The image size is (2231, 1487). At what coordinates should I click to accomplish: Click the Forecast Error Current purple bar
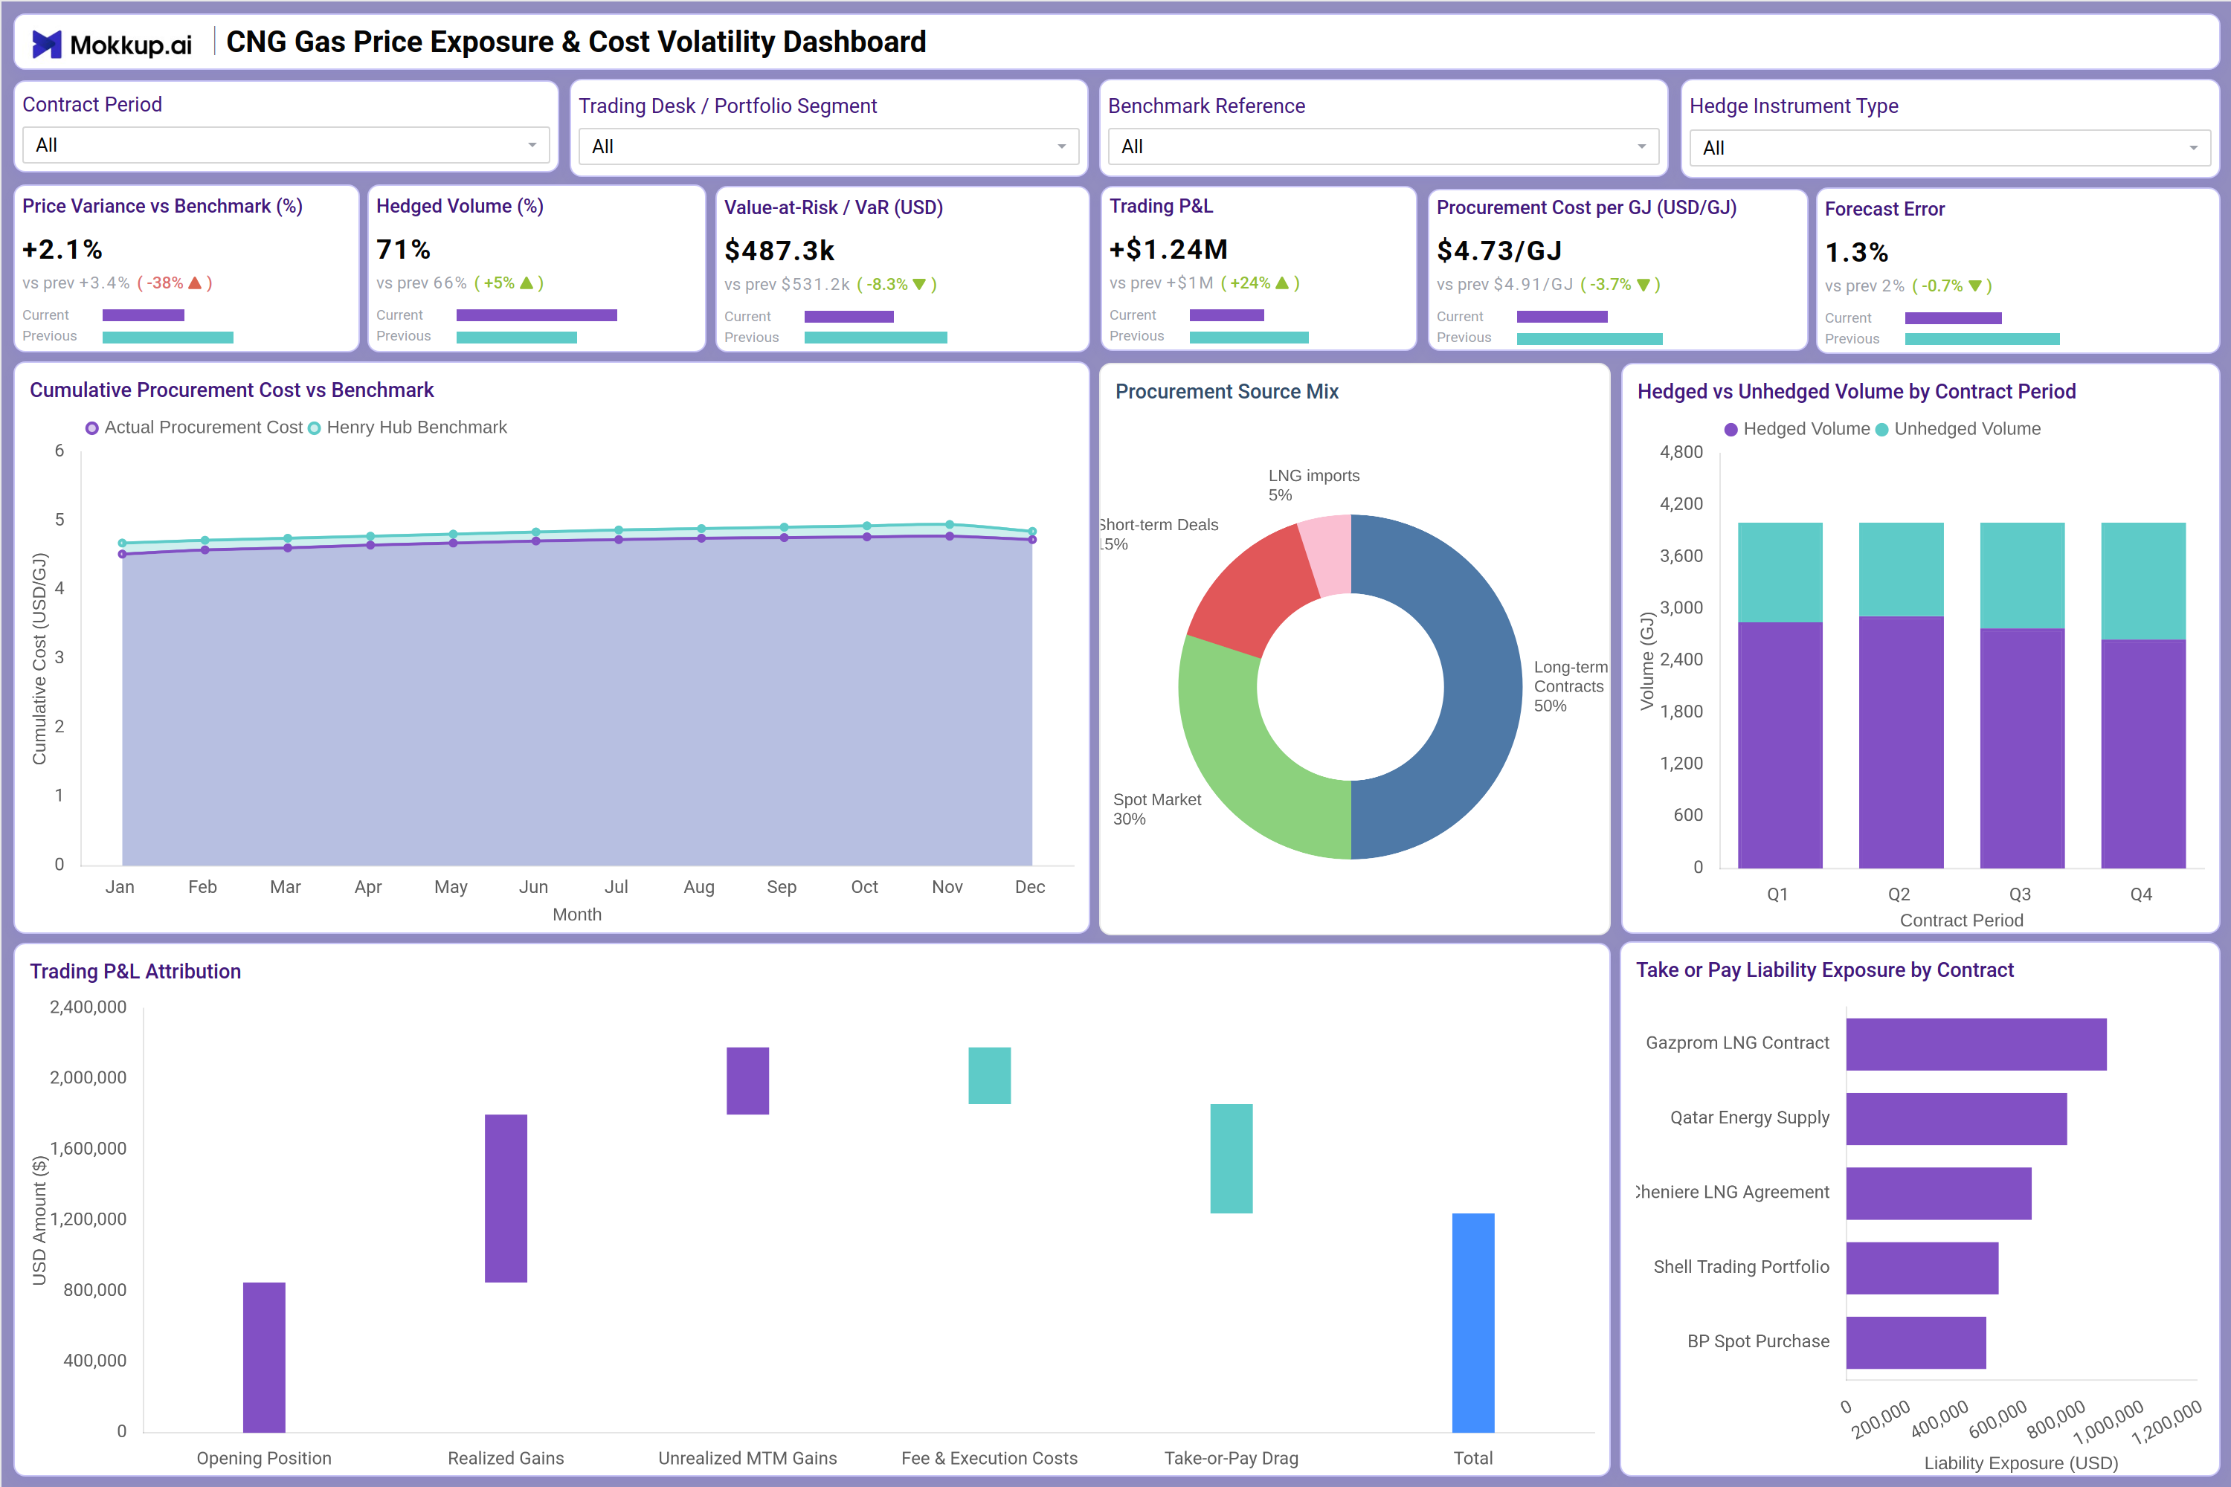pyautogui.click(x=1953, y=319)
